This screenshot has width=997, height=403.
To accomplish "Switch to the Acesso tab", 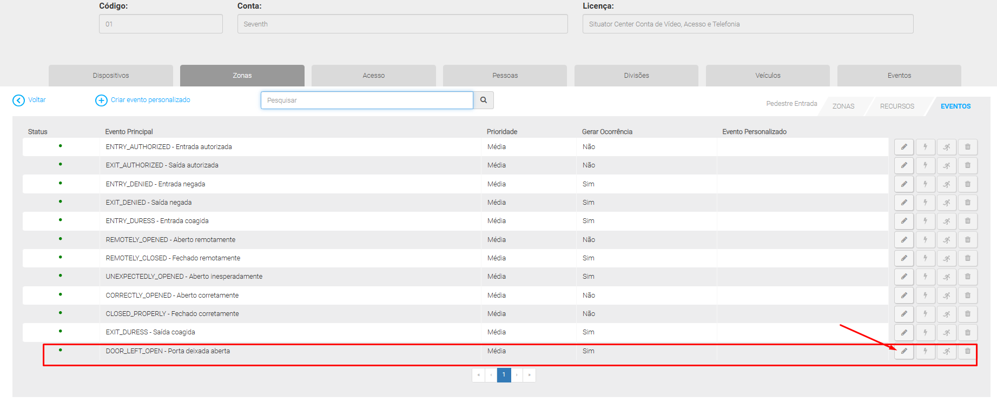I will pos(373,76).
